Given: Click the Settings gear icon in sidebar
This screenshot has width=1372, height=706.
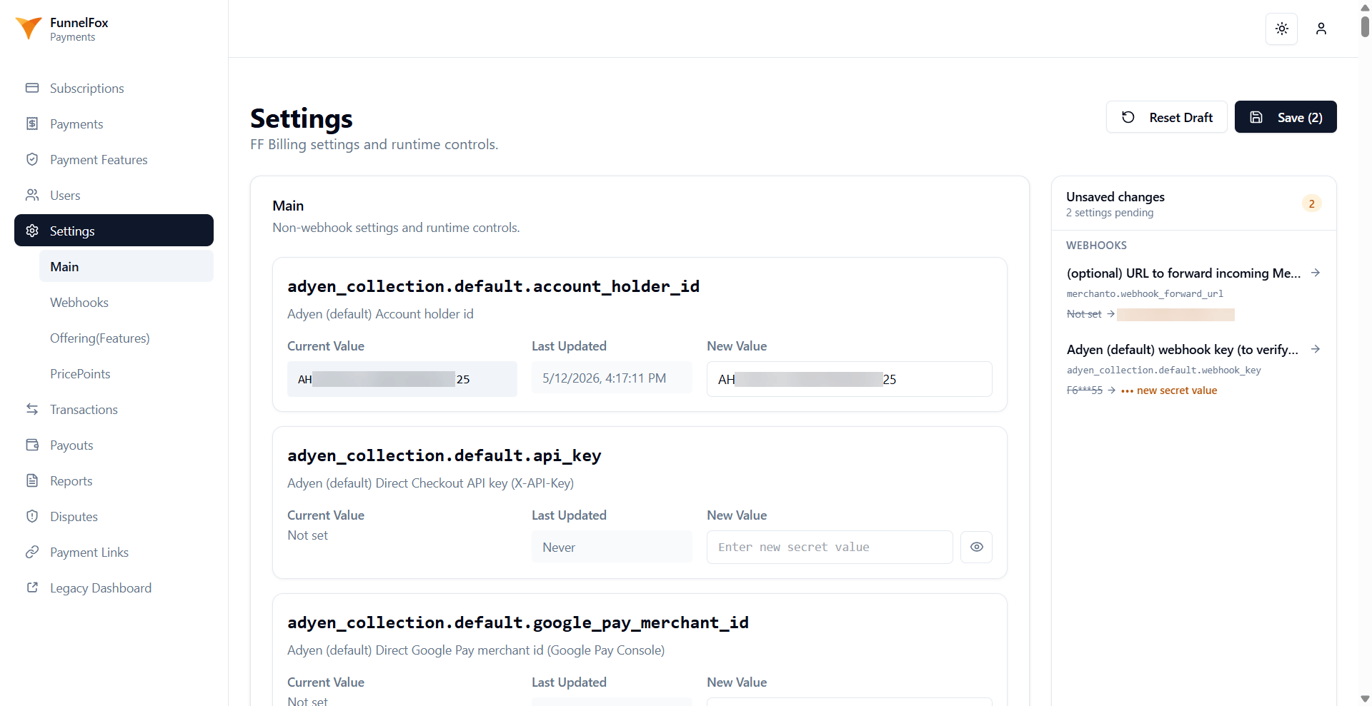Looking at the screenshot, I should pos(32,231).
